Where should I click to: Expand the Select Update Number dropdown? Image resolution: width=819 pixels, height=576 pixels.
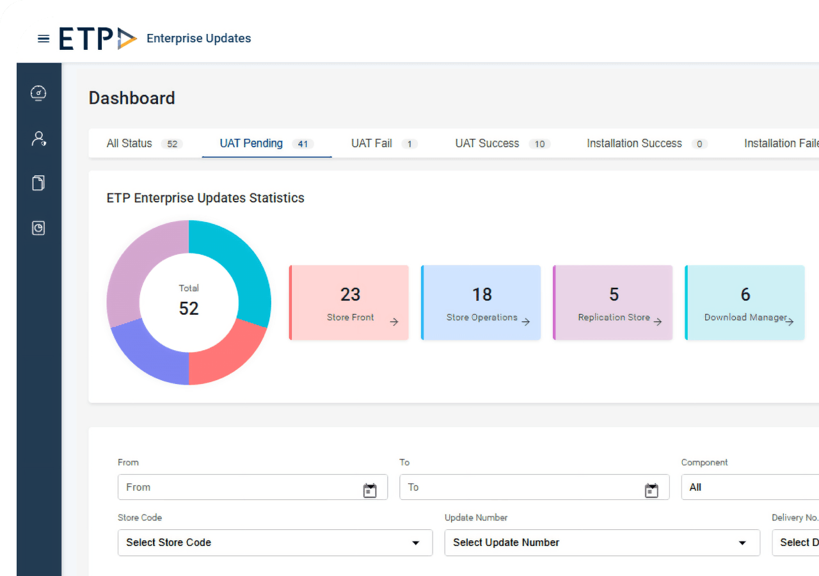[x=742, y=543]
